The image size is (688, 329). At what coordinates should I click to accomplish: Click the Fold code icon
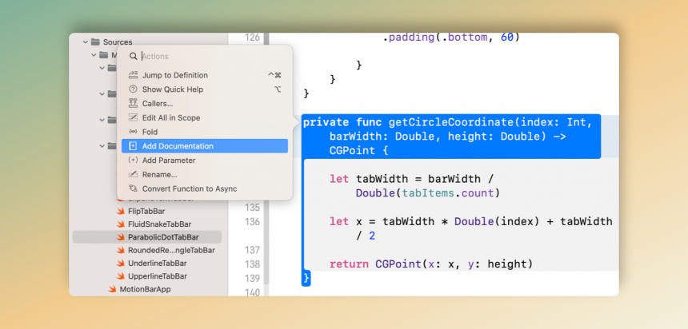[x=134, y=132]
